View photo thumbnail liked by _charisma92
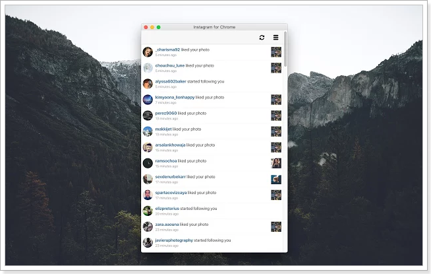431x274 pixels. coord(276,51)
